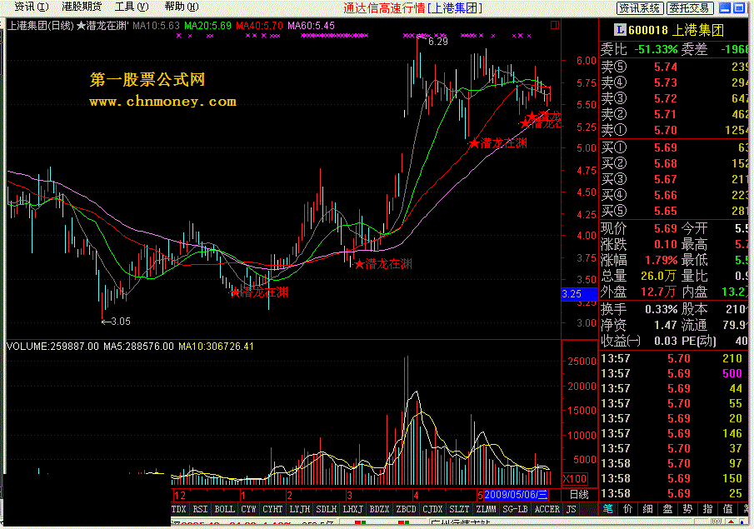Select the 笔 tick detail tab
Viewport: 754px width, 529px height.
tap(608, 509)
